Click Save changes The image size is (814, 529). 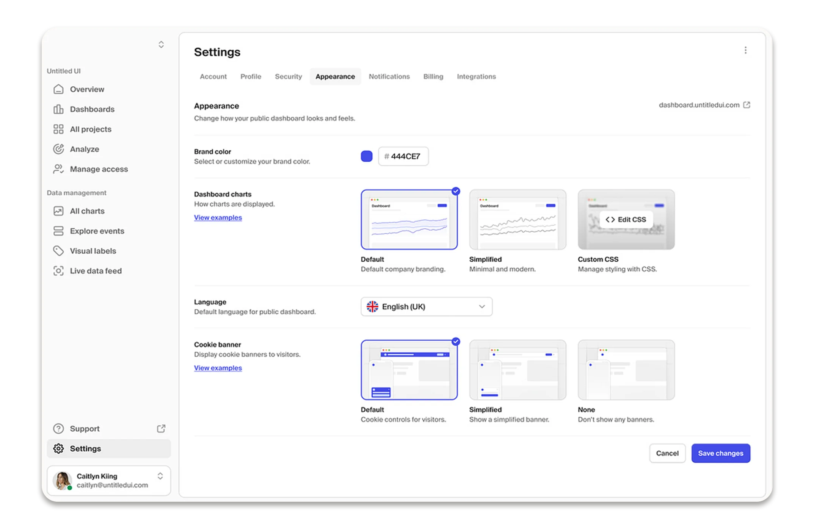coord(720,453)
